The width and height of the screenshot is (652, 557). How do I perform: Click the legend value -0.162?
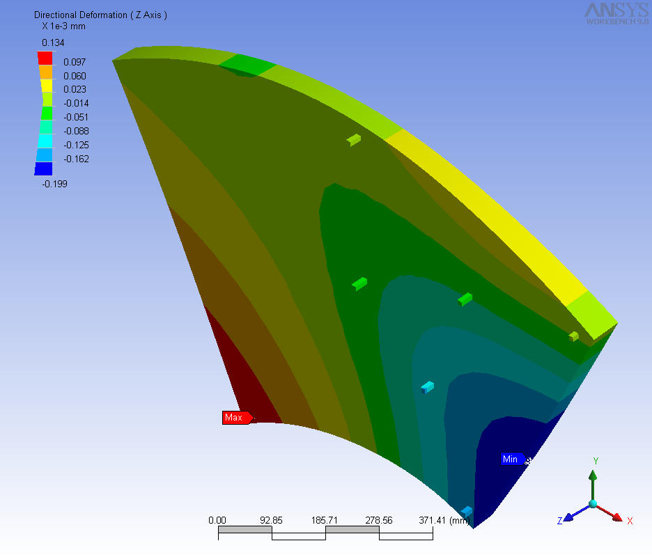coord(76,159)
